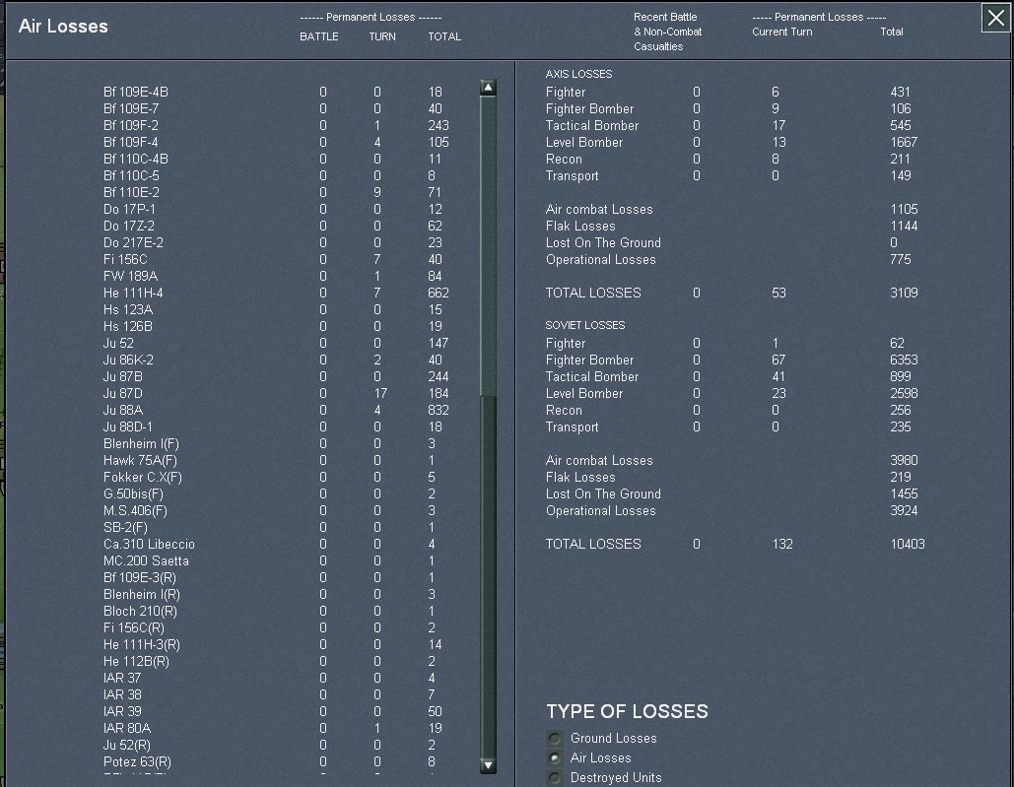Click the scroll down arrow of aircraft list
The width and height of the screenshot is (1014, 787).
coord(488,764)
